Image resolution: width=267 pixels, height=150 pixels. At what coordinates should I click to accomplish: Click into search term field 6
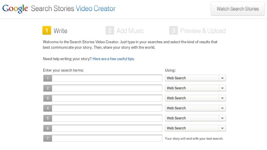(107, 128)
